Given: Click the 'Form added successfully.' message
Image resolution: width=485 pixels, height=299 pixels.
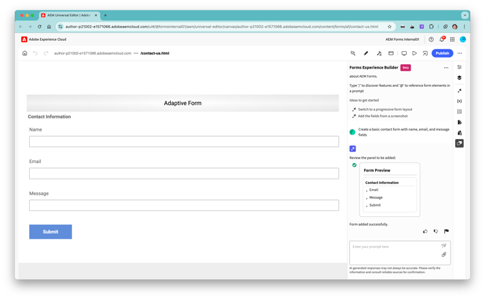Looking at the screenshot, I should click(369, 224).
